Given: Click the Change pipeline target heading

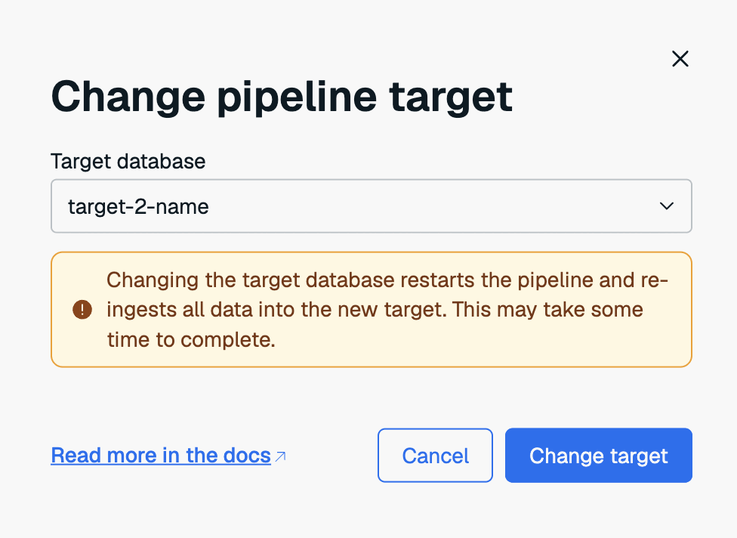Looking at the screenshot, I should point(282,97).
